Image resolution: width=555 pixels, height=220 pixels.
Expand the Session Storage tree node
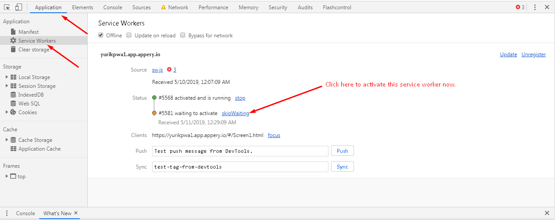tap(7, 86)
